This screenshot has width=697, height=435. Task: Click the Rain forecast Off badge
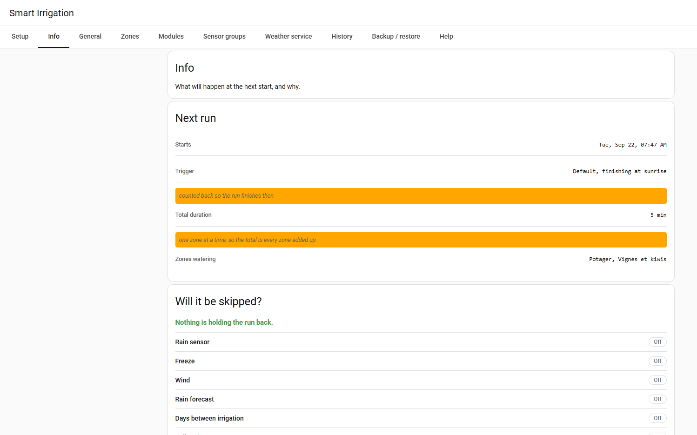657,399
